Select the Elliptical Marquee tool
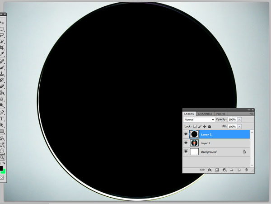Screen dimensions: 271x204 click(2, 29)
